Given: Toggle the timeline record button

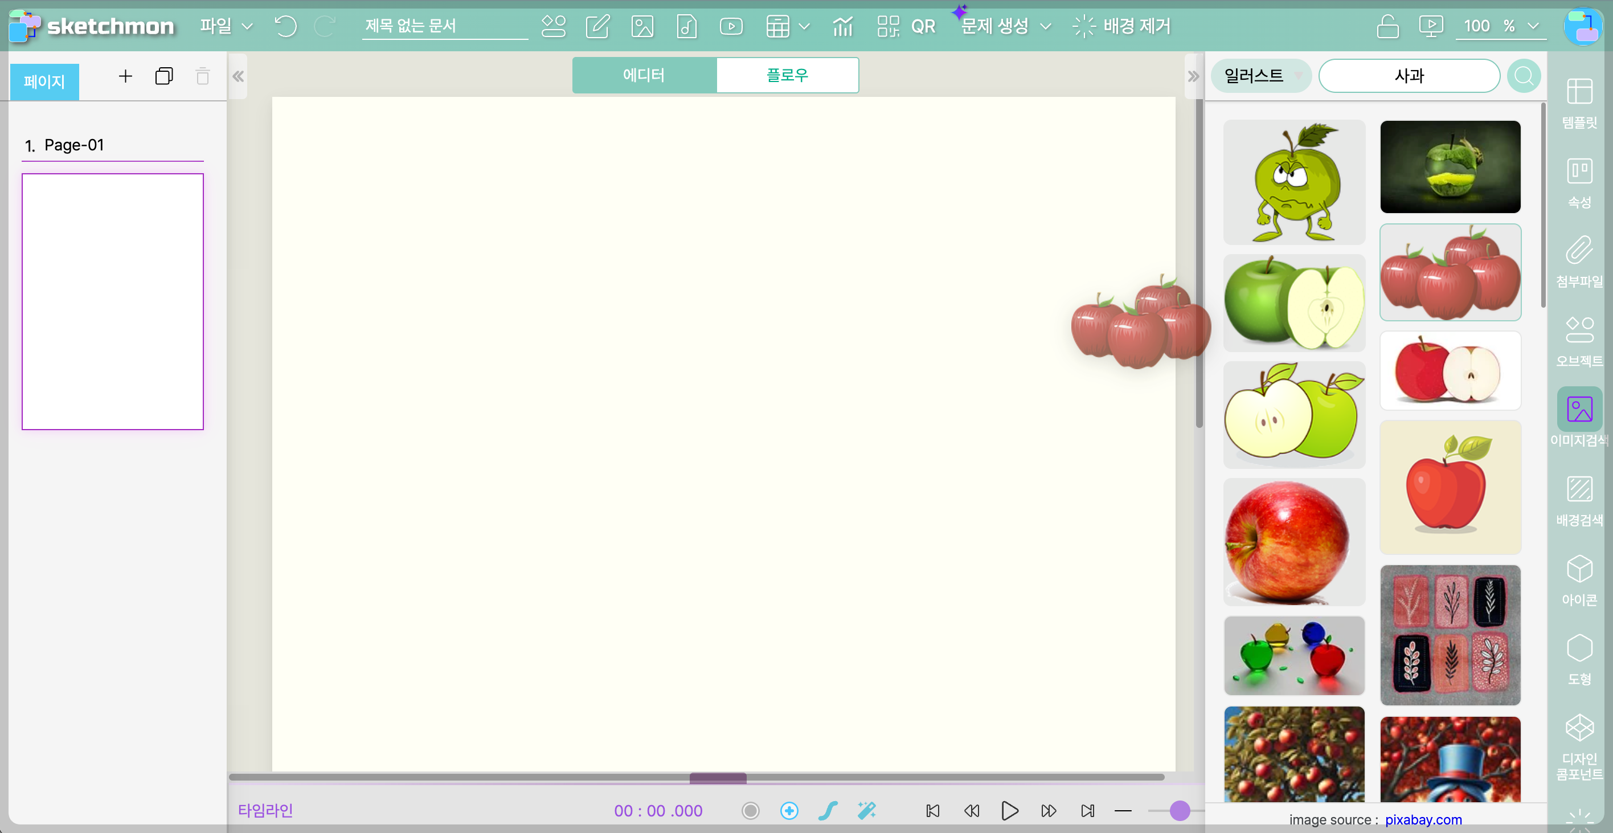Looking at the screenshot, I should [x=750, y=810].
